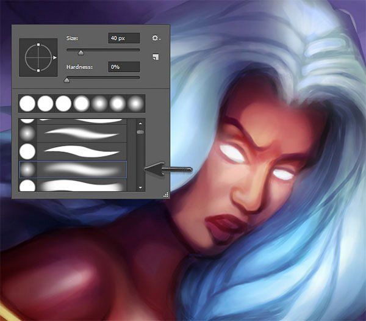Select the soft pressure stroke brush preset above the hard round one
The height and width of the screenshot is (321, 366).
coord(73,134)
